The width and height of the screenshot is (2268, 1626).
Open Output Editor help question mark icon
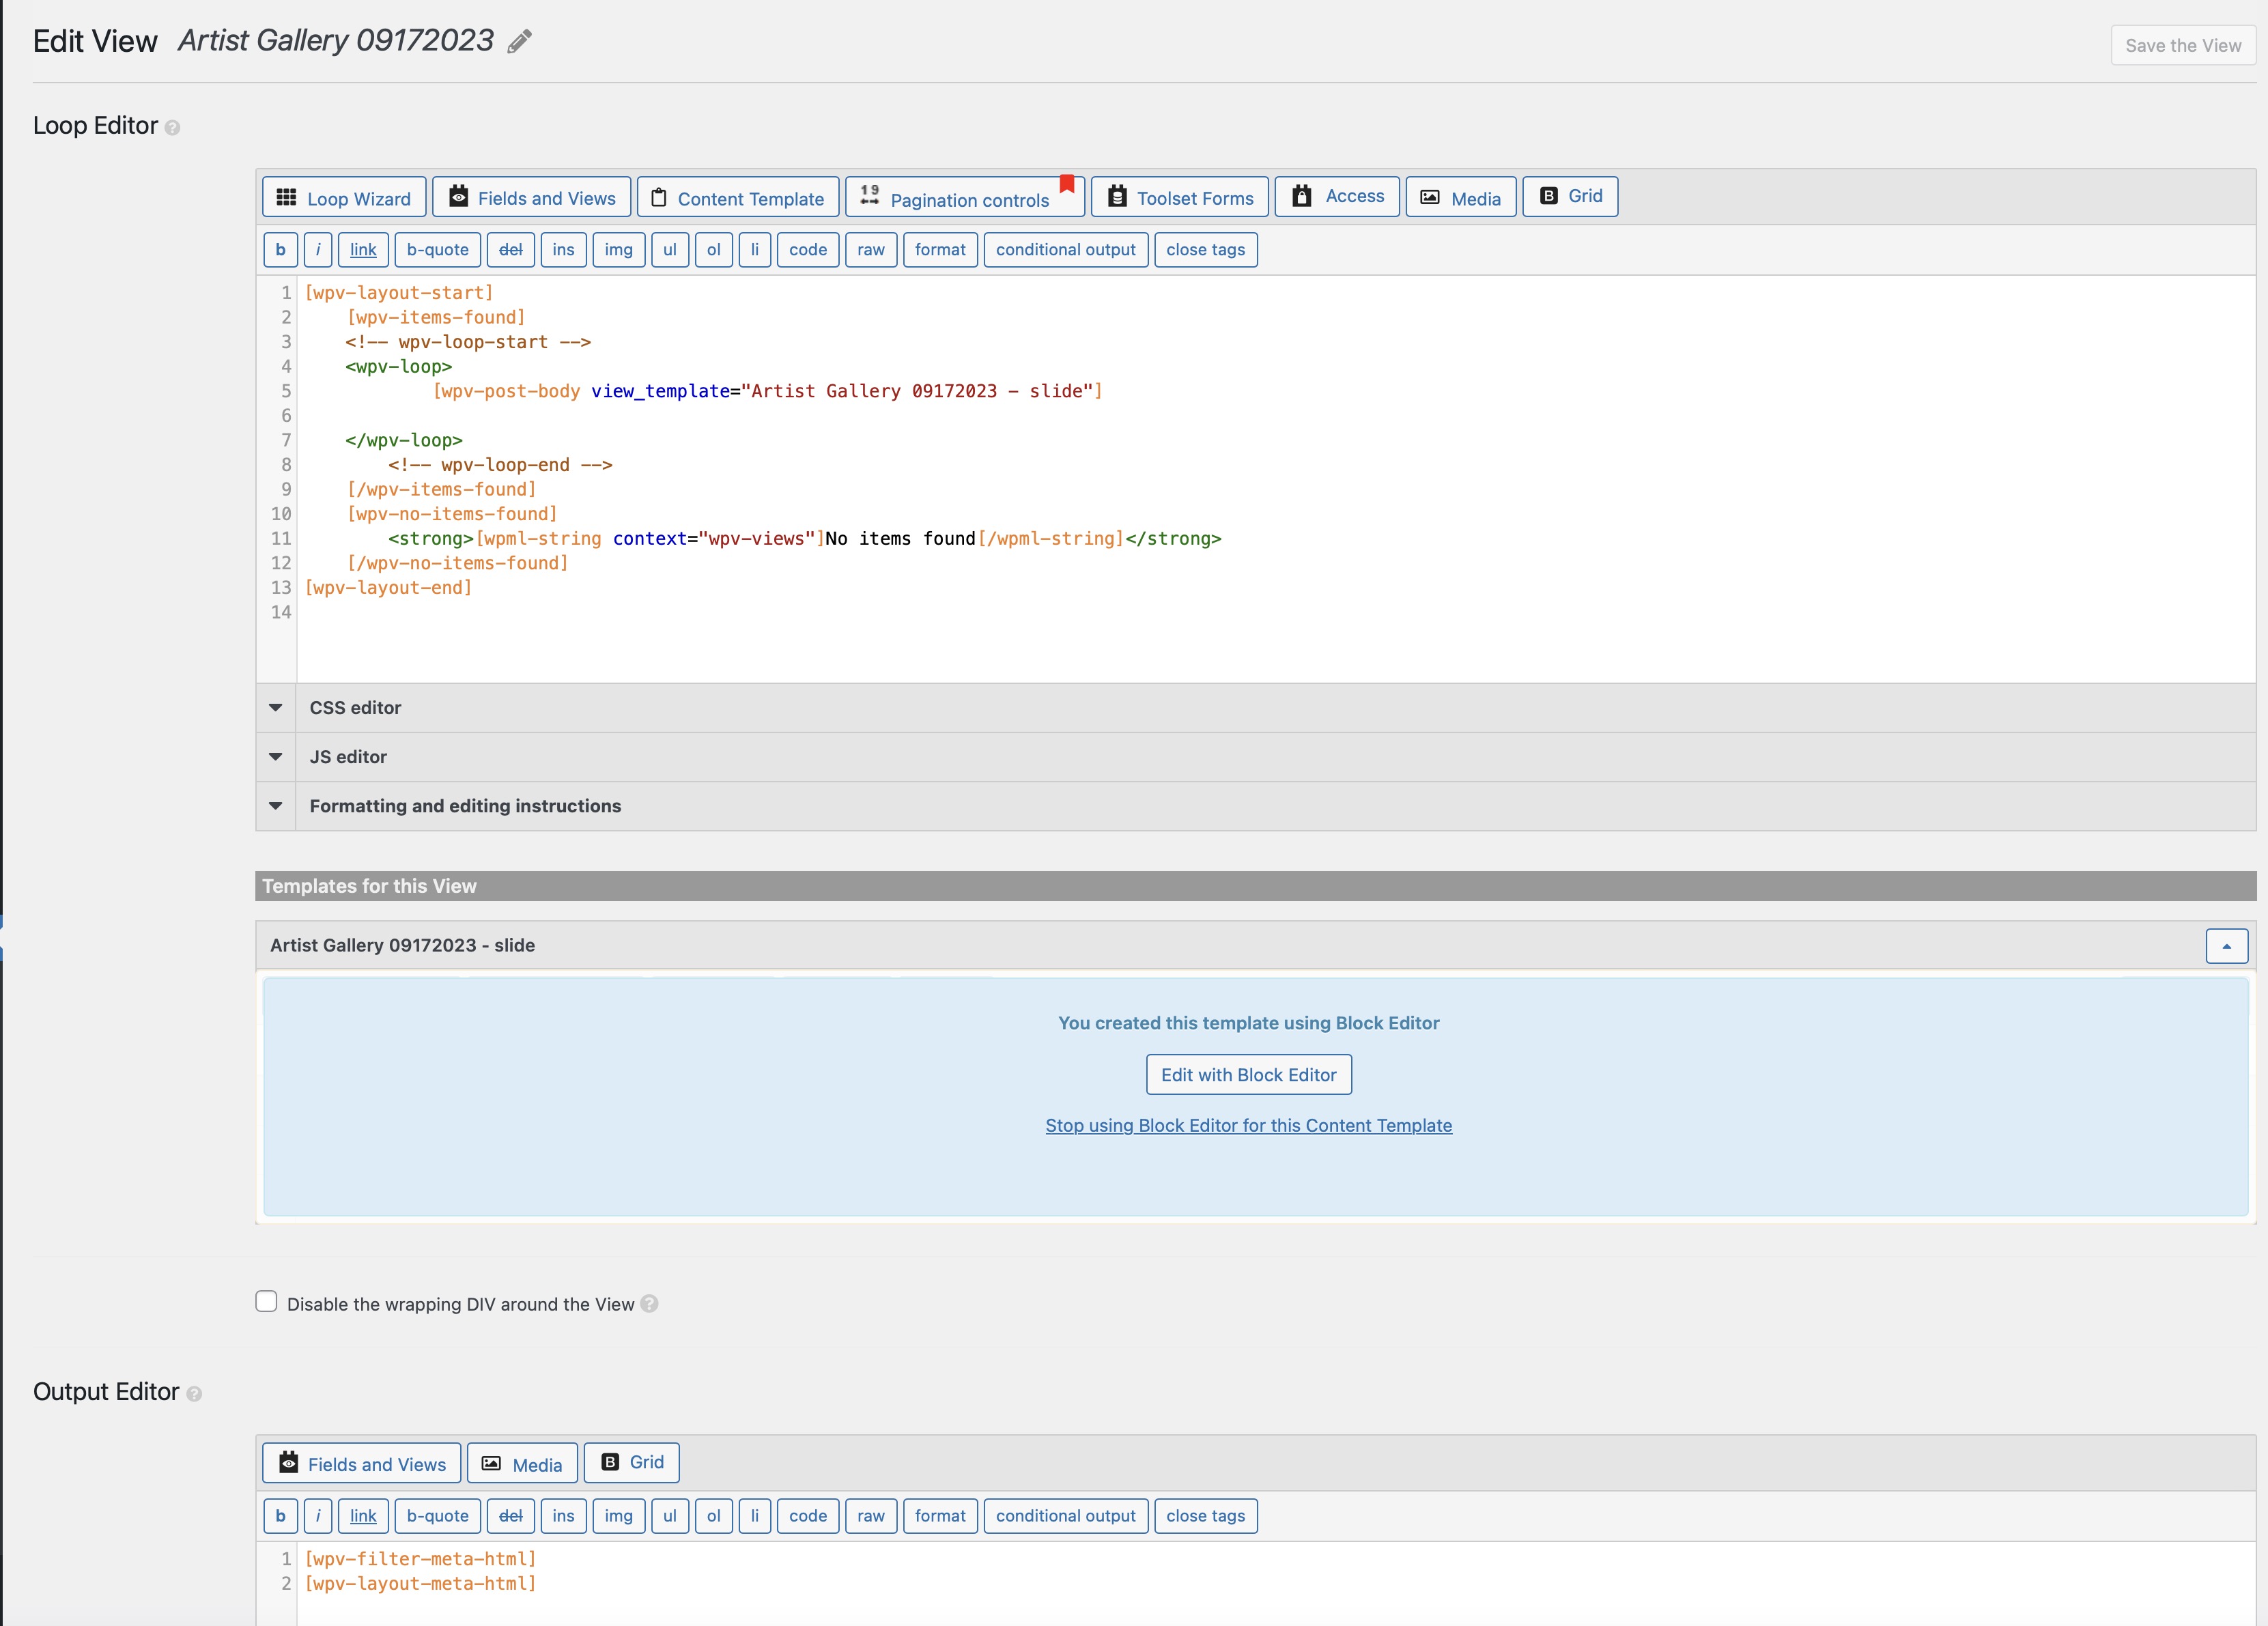coord(194,1394)
